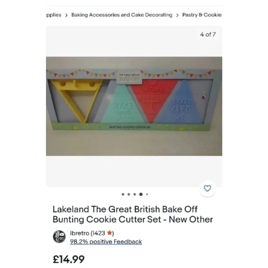Viewport: 268px width, 268px height.
Task: Jump to third image carousel dot
Action: pyautogui.click(x=135, y=194)
